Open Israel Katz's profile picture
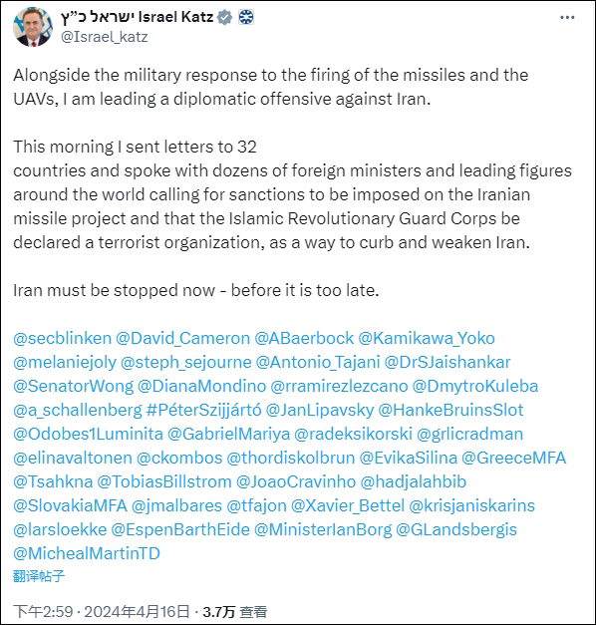Viewport: 596px width, 625px height. click(33, 26)
